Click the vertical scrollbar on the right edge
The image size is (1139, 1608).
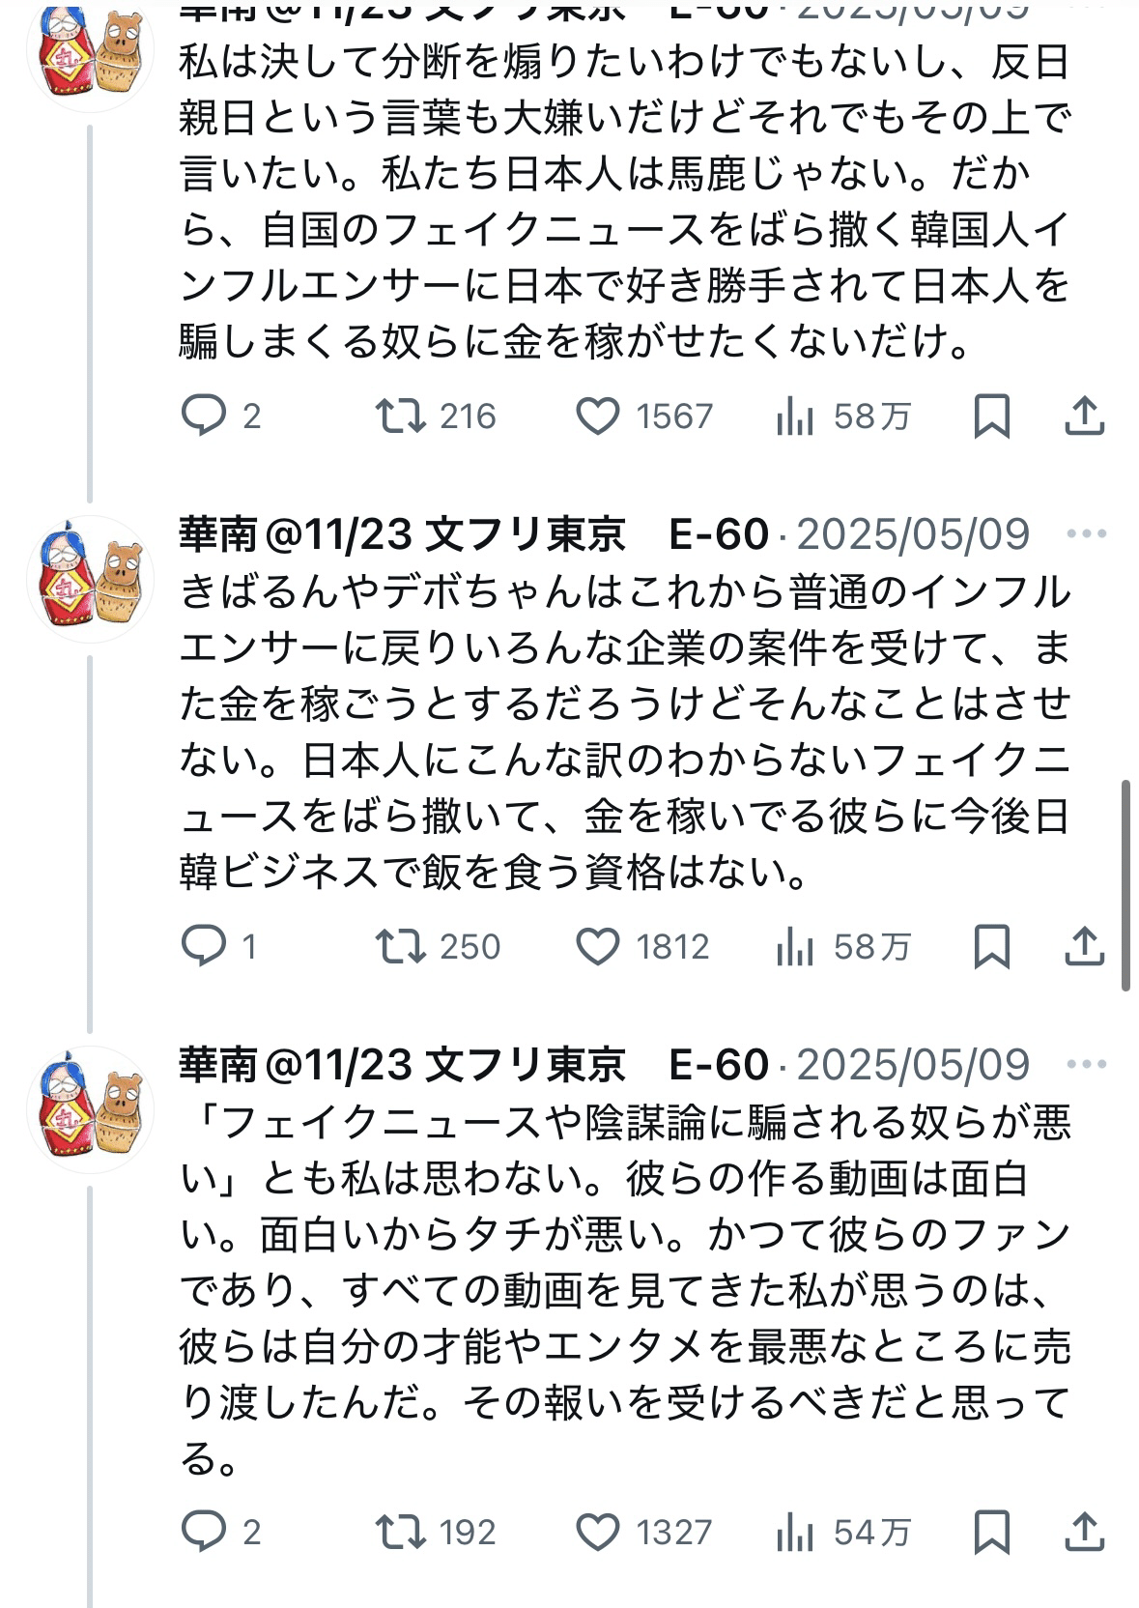[1125, 884]
